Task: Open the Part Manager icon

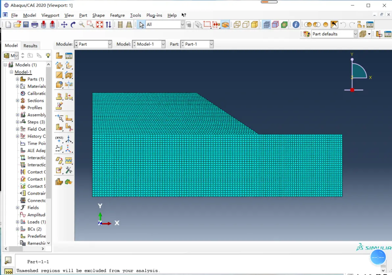Action: 69,56
